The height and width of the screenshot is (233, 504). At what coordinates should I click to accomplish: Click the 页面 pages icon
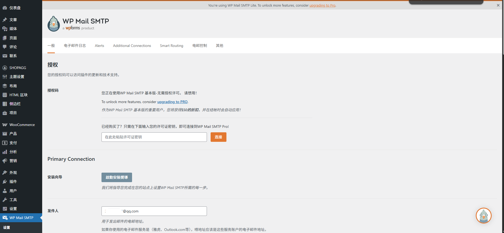pos(5,38)
